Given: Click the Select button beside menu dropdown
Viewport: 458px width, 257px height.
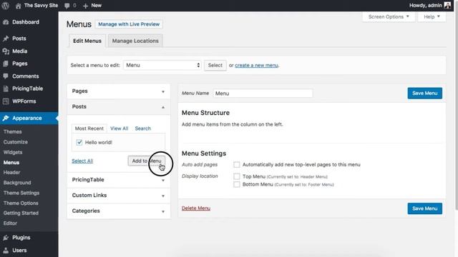Looking at the screenshot, I should coord(215,65).
